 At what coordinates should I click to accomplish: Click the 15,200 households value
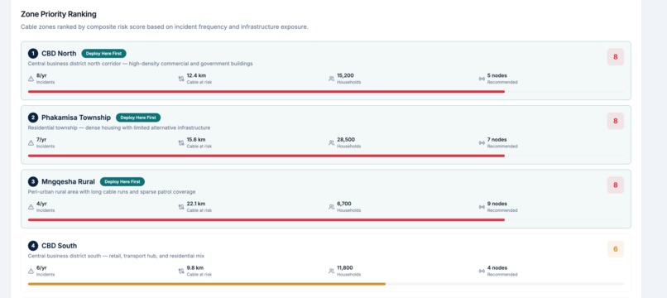[x=345, y=75]
